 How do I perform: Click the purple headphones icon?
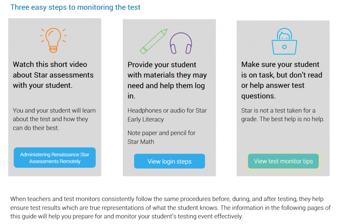click(x=181, y=43)
